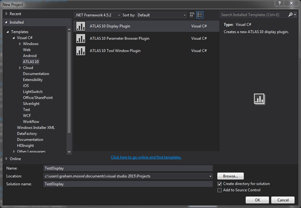Switch to medium icons list view

tap(200, 15)
